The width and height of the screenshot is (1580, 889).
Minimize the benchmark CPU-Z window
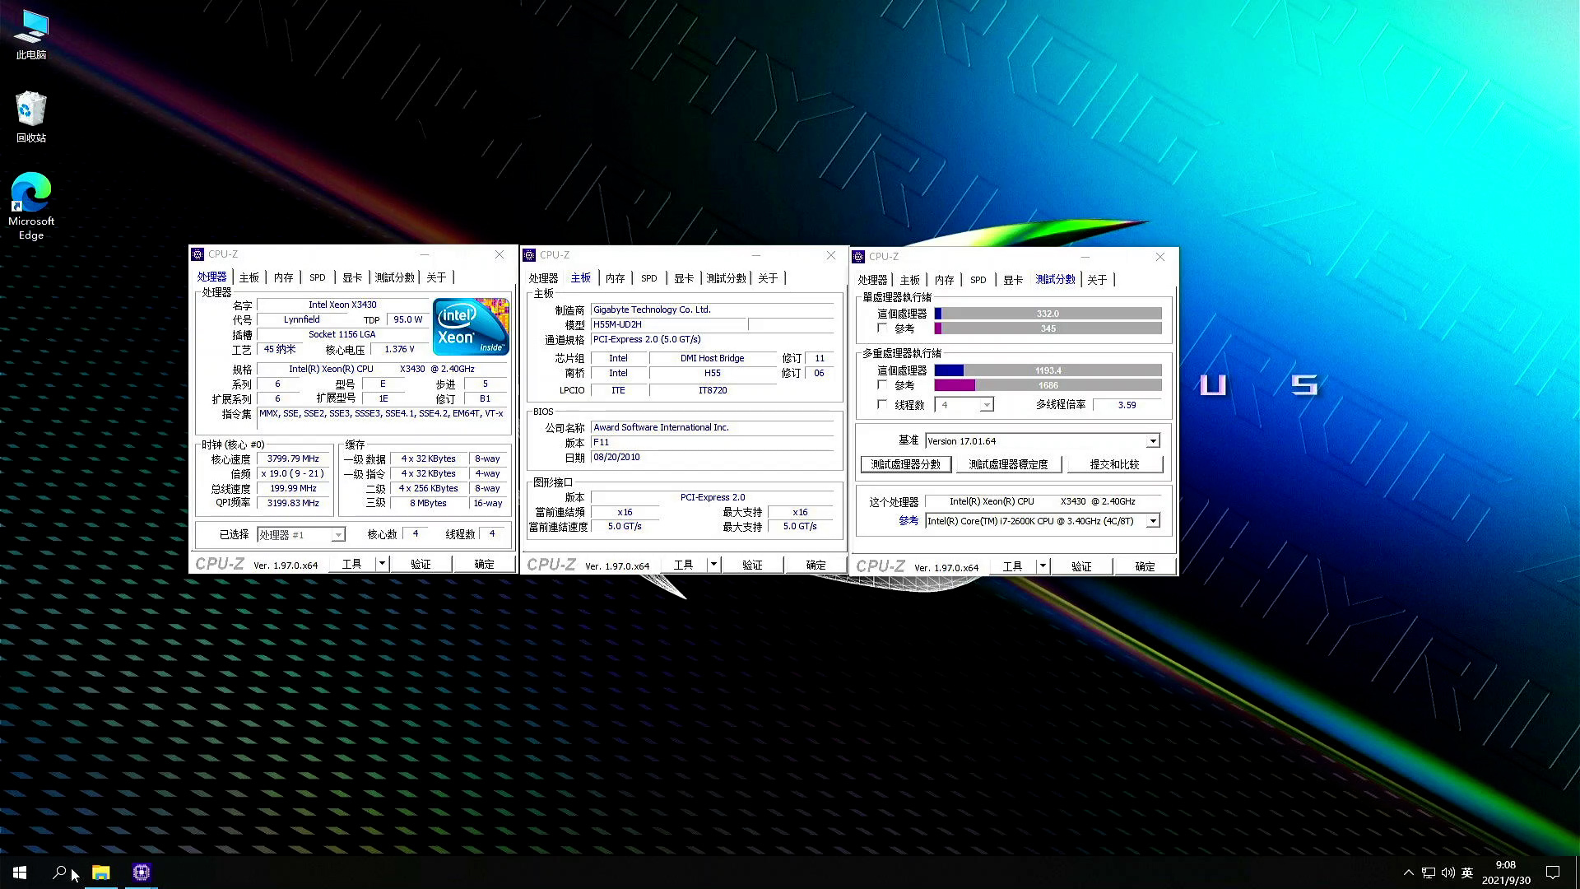(x=1085, y=257)
